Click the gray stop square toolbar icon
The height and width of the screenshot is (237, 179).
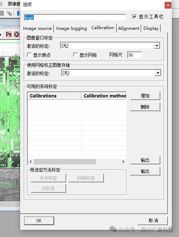click(2, 13)
